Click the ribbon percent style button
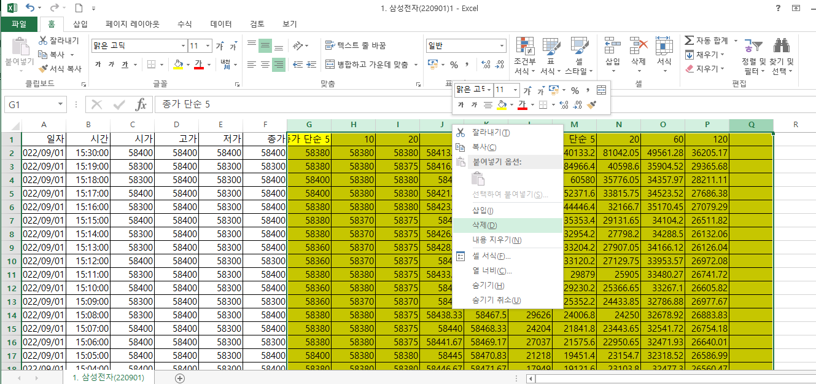The width and height of the screenshot is (816, 384). (454, 65)
